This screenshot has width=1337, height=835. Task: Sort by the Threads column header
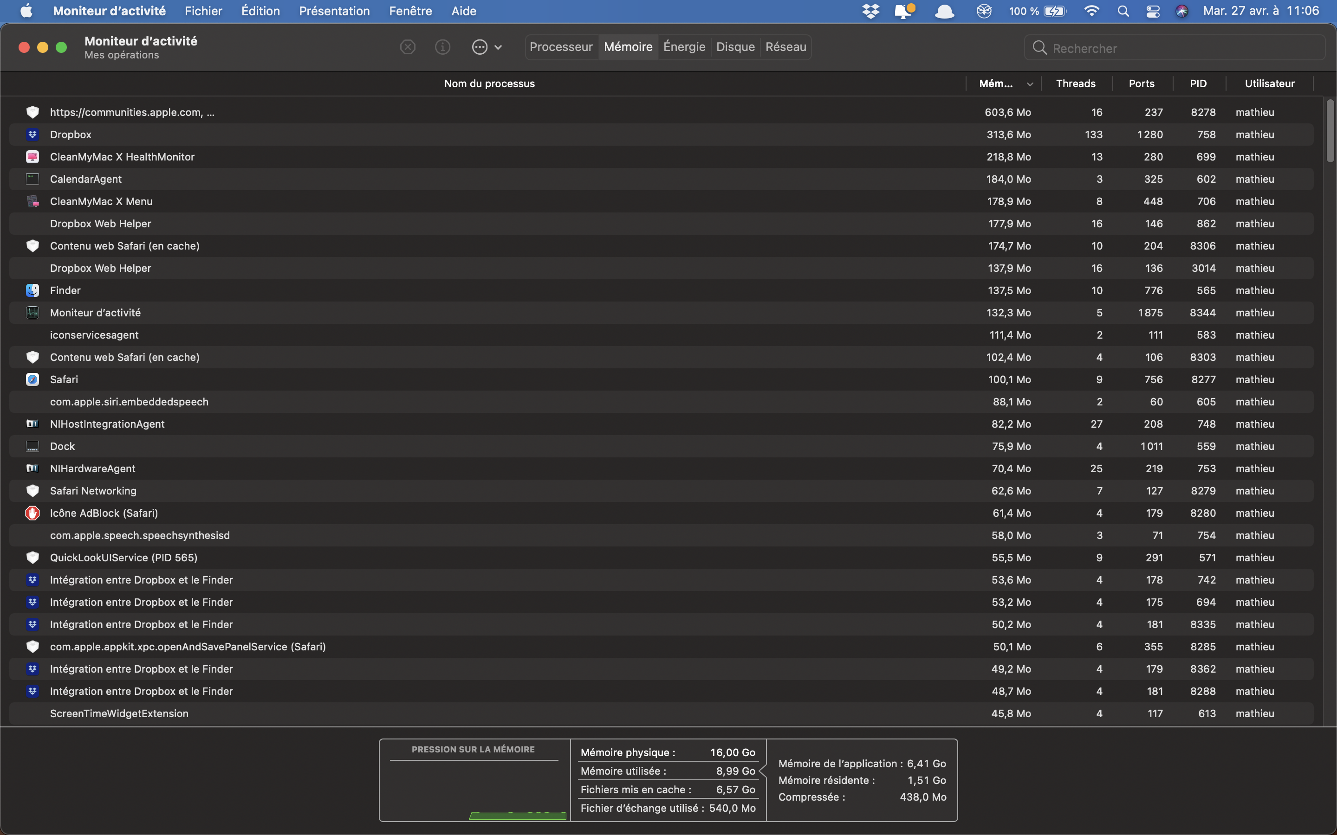click(x=1075, y=84)
